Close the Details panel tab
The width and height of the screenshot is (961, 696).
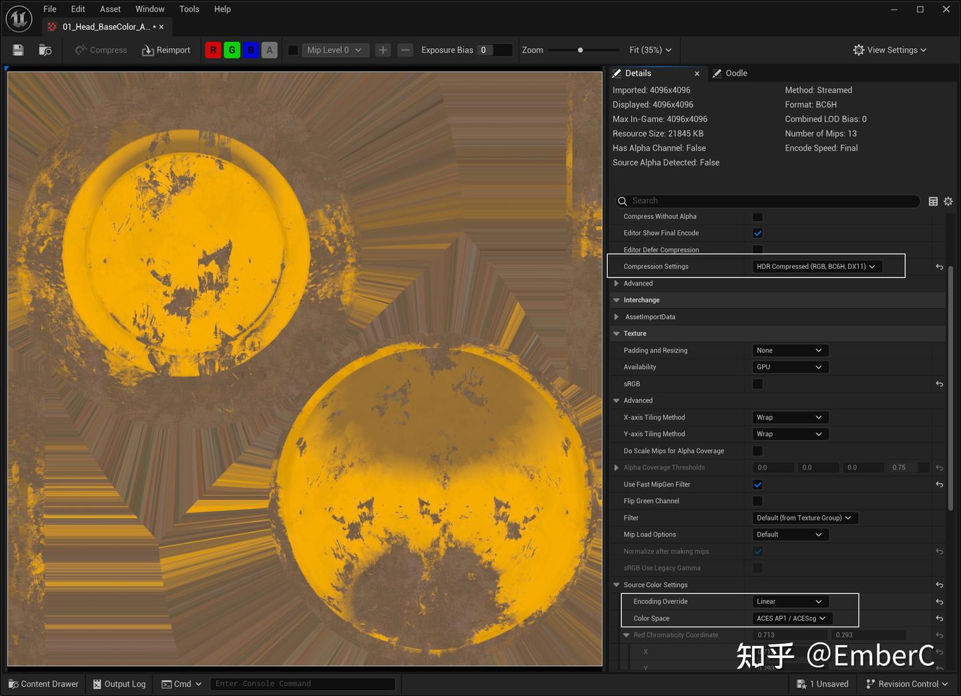tap(697, 73)
